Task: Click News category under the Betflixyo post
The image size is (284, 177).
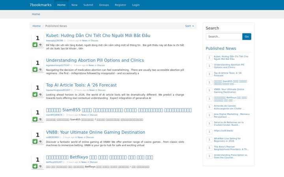Action: [x=84, y=162]
